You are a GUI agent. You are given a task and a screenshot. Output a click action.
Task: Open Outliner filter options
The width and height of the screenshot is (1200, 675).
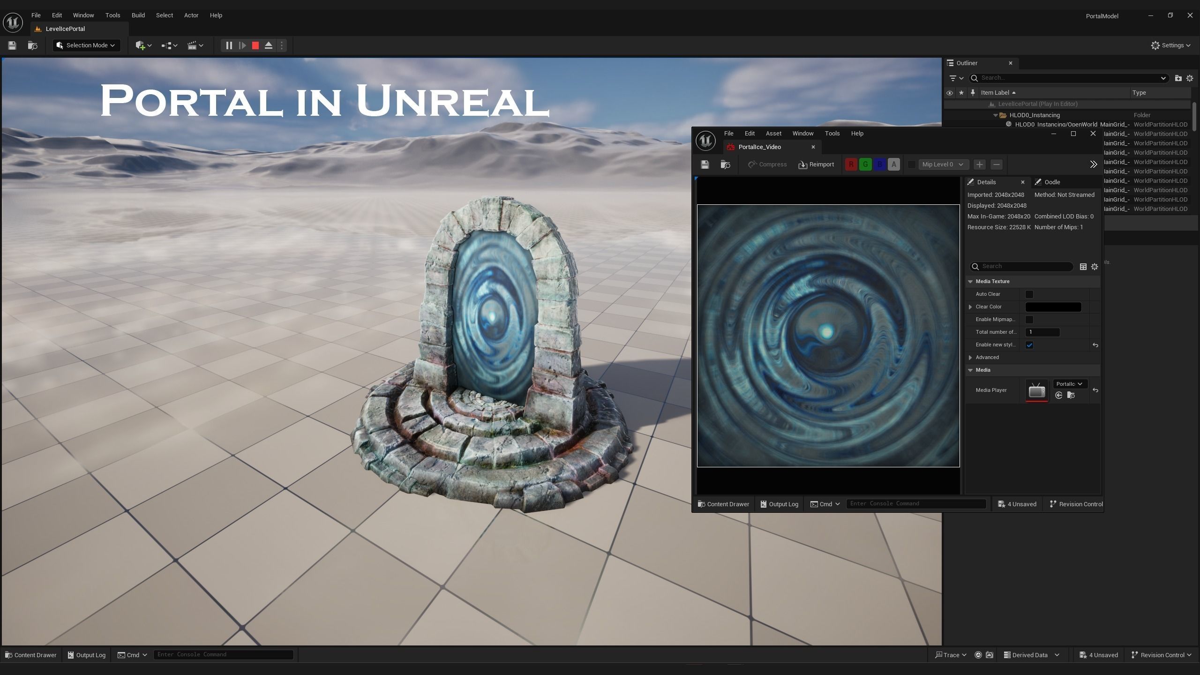pos(956,78)
